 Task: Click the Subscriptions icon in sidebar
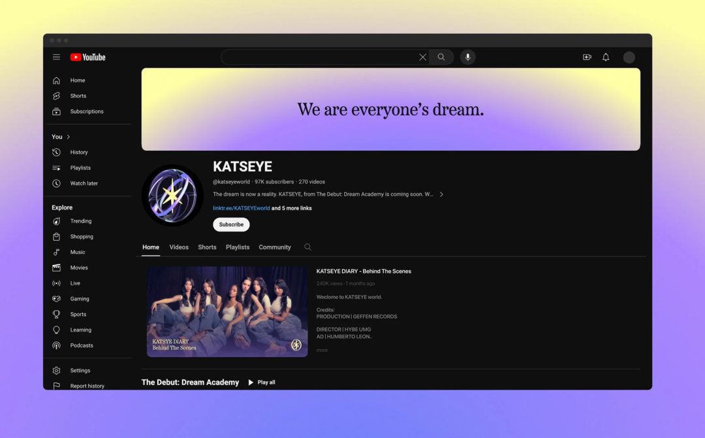[56, 112]
